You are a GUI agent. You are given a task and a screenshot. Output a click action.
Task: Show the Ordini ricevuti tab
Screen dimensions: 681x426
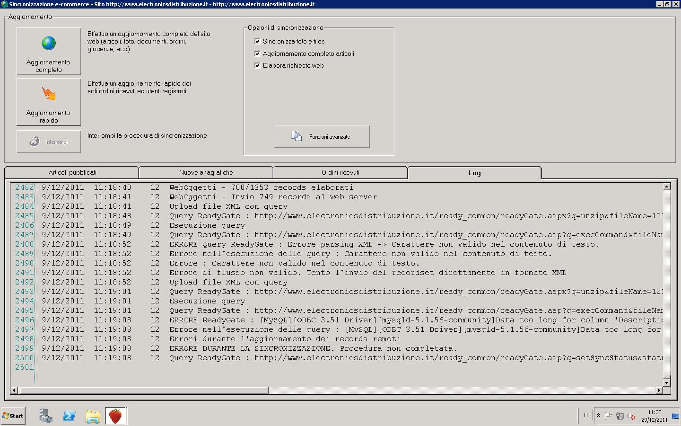[340, 172]
